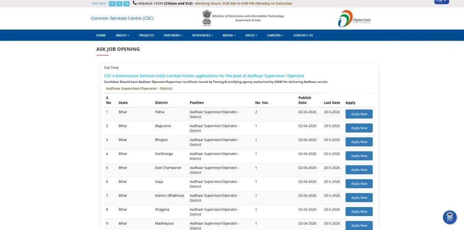Expand the ABOUT dropdown menu
The image size is (464, 230).
(122, 35)
